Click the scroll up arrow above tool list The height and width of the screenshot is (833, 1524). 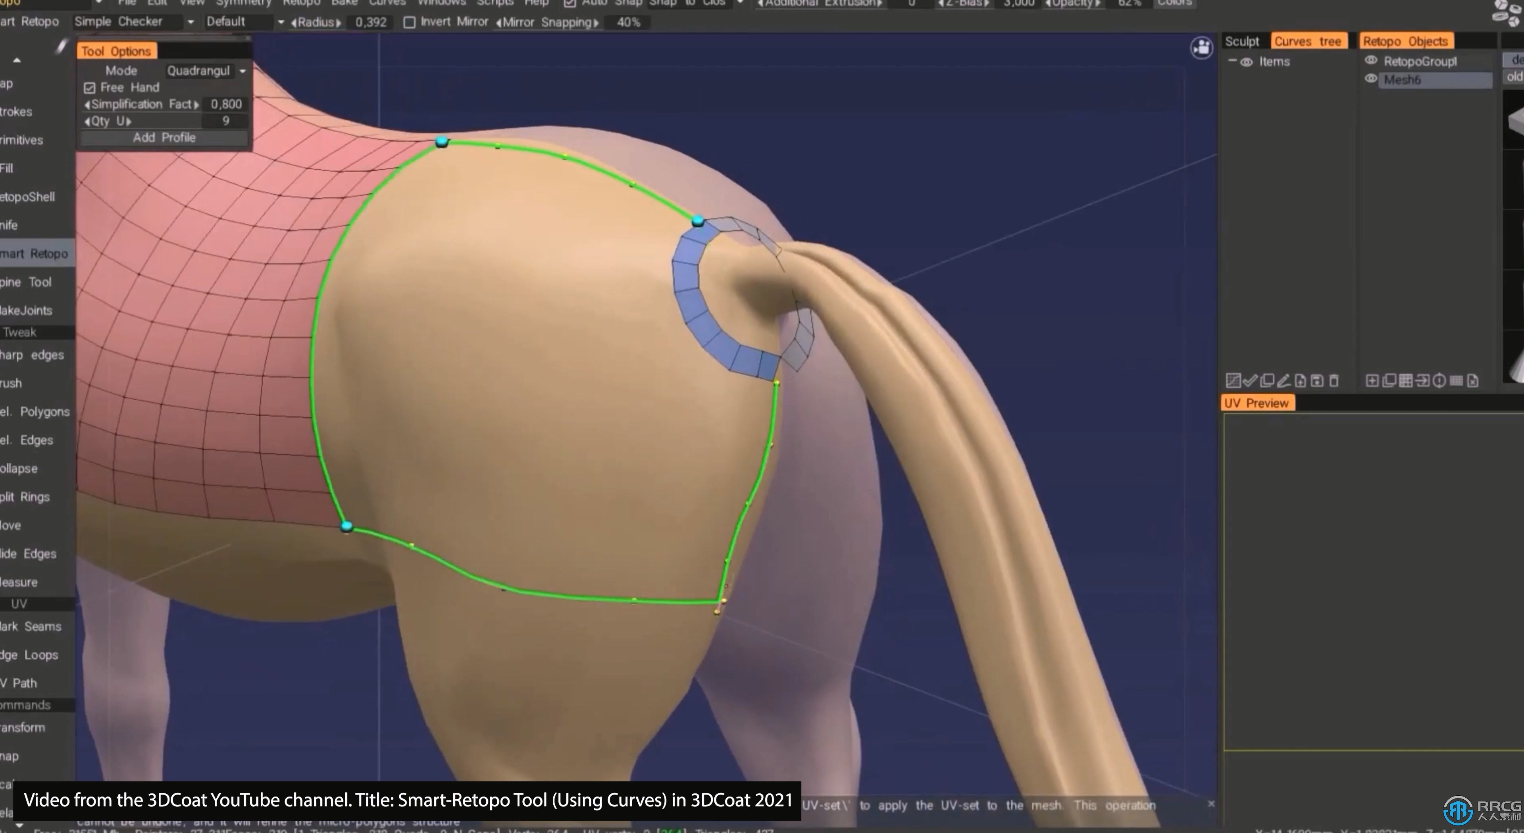click(x=17, y=60)
